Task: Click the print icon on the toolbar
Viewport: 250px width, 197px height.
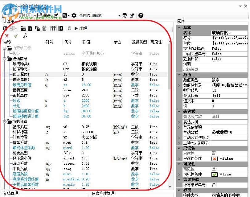Action: point(125,15)
